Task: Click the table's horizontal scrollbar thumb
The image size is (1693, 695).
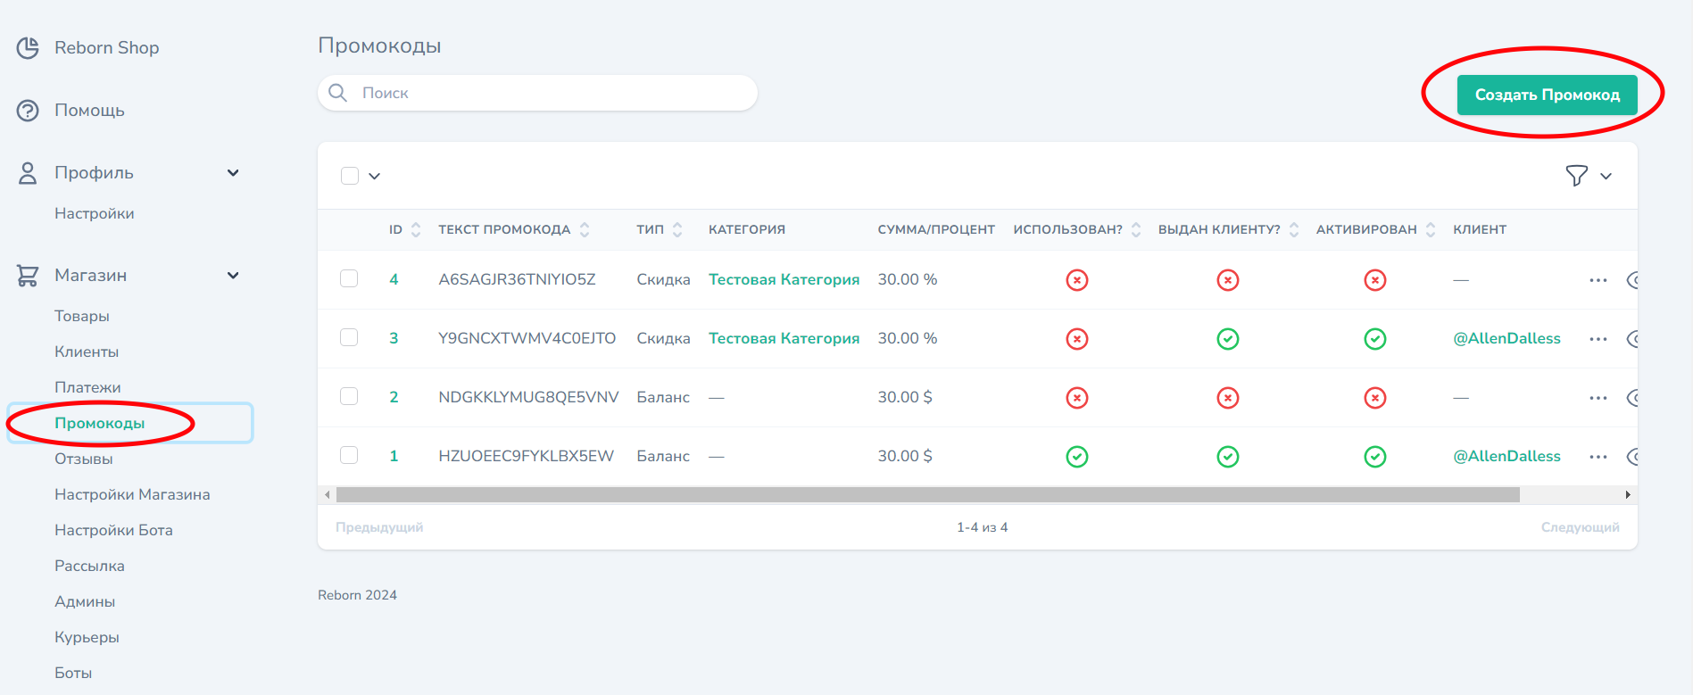Action: coord(928,494)
